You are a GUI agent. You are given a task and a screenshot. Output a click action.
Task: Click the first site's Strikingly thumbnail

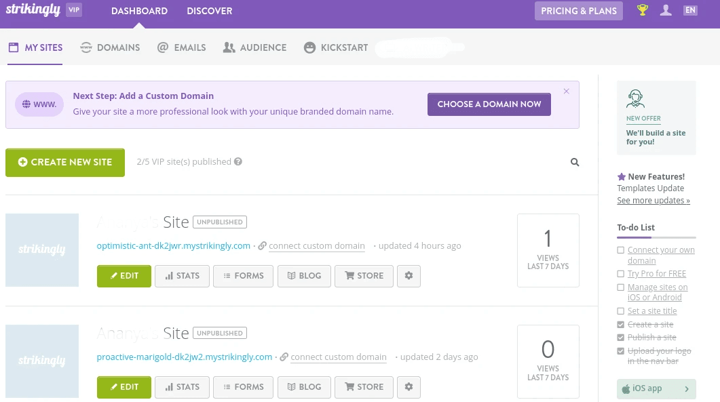click(42, 249)
